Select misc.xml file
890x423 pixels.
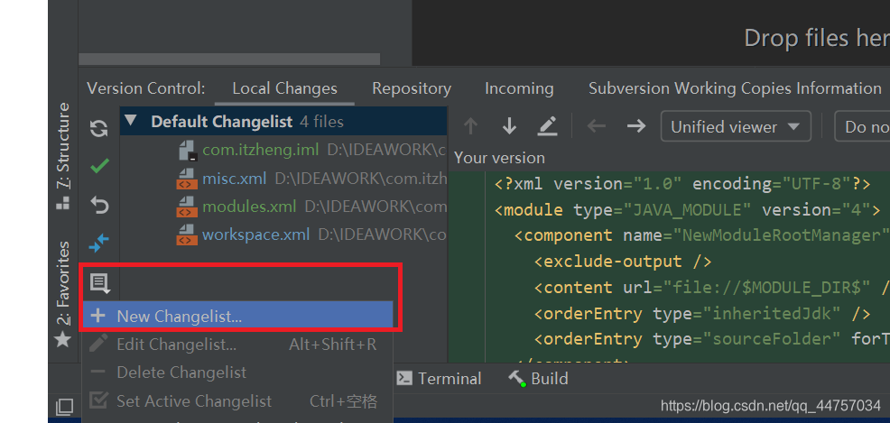point(234,179)
